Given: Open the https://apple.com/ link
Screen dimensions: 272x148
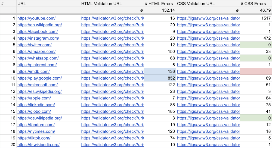Looking at the screenshot, I should [34, 98].
